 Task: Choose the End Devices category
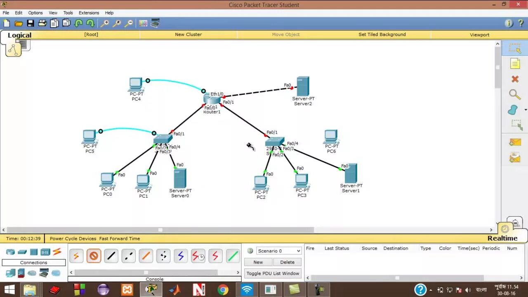[10, 273]
